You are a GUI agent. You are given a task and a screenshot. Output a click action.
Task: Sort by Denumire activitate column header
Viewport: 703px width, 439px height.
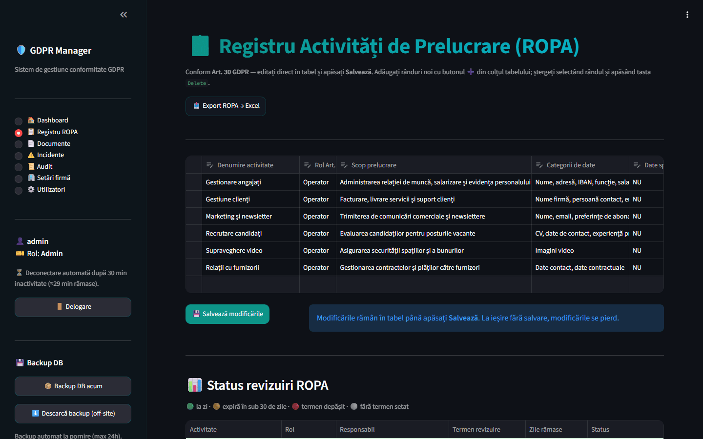click(x=250, y=165)
